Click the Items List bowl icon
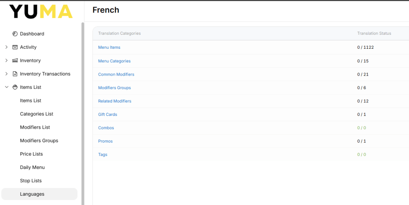The image size is (409, 205). coord(15,87)
